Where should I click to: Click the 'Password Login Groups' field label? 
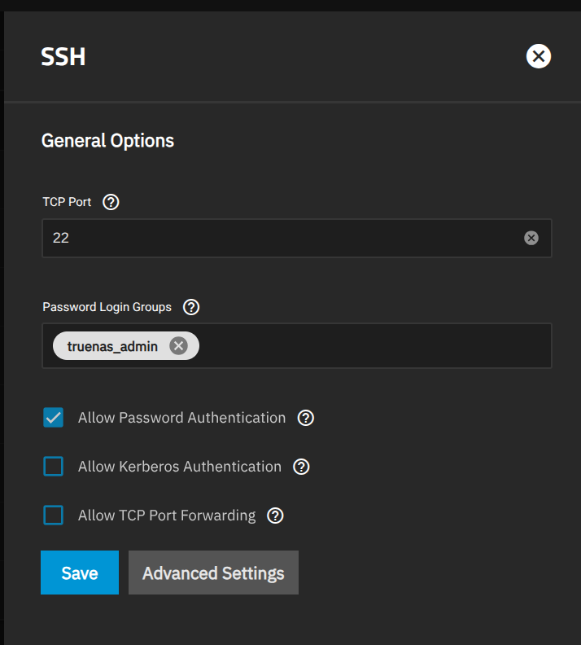coord(107,307)
